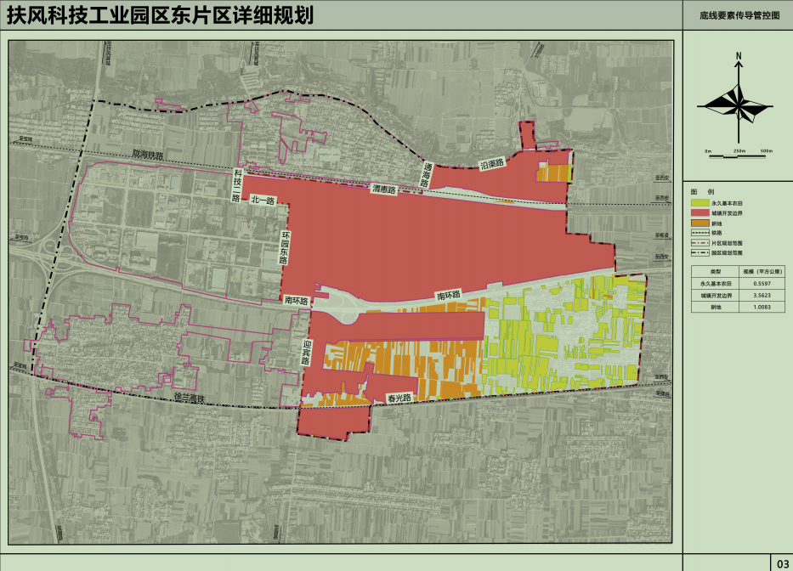Click the 沿渠路 road label
This screenshot has height=571, width=793.
point(492,162)
